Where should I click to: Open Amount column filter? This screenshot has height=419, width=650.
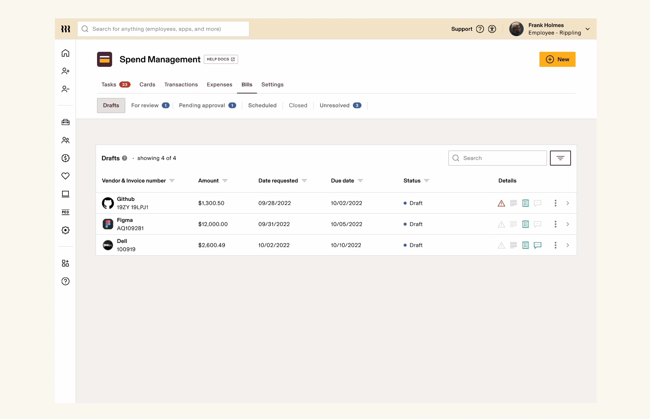225,181
